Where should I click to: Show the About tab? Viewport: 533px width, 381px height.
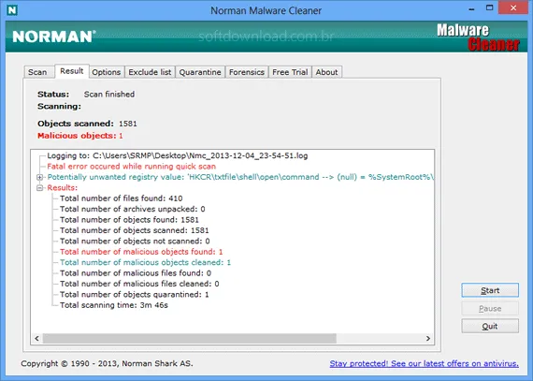(326, 72)
